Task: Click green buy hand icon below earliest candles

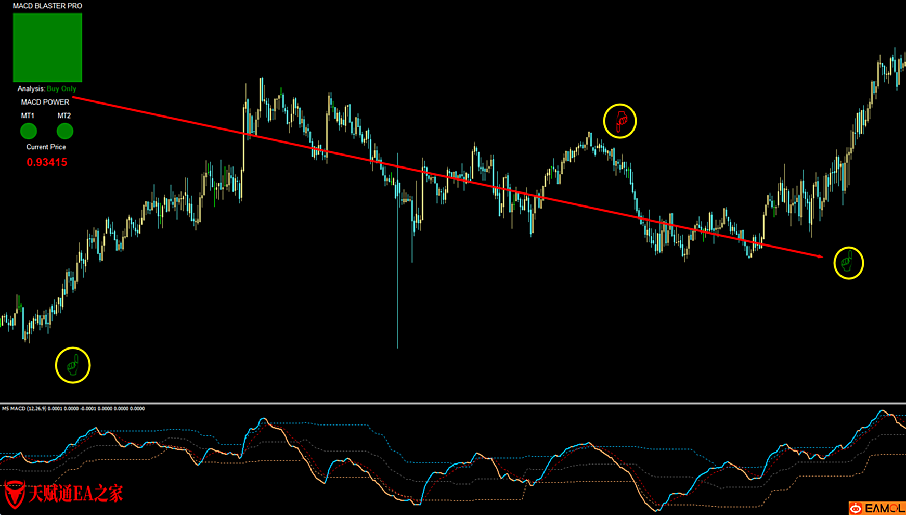Action: [73, 365]
